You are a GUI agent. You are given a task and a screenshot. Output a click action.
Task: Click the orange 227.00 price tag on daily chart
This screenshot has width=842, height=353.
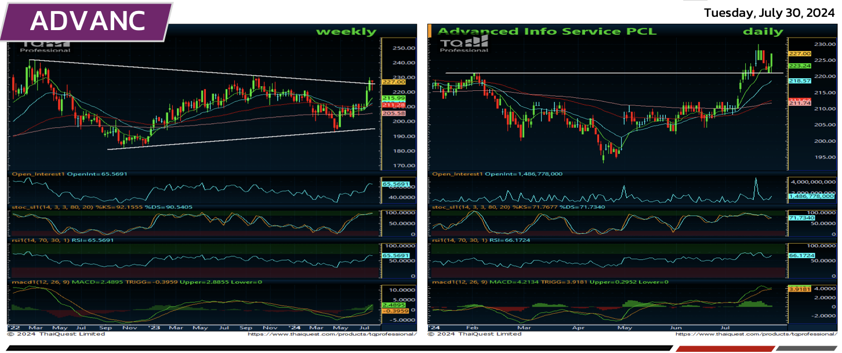tap(799, 53)
